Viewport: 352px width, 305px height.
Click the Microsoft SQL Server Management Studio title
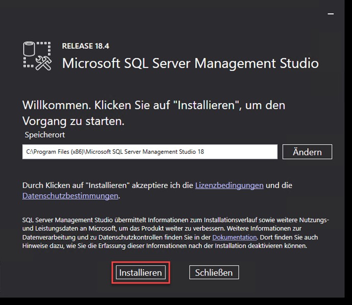coord(191,63)
